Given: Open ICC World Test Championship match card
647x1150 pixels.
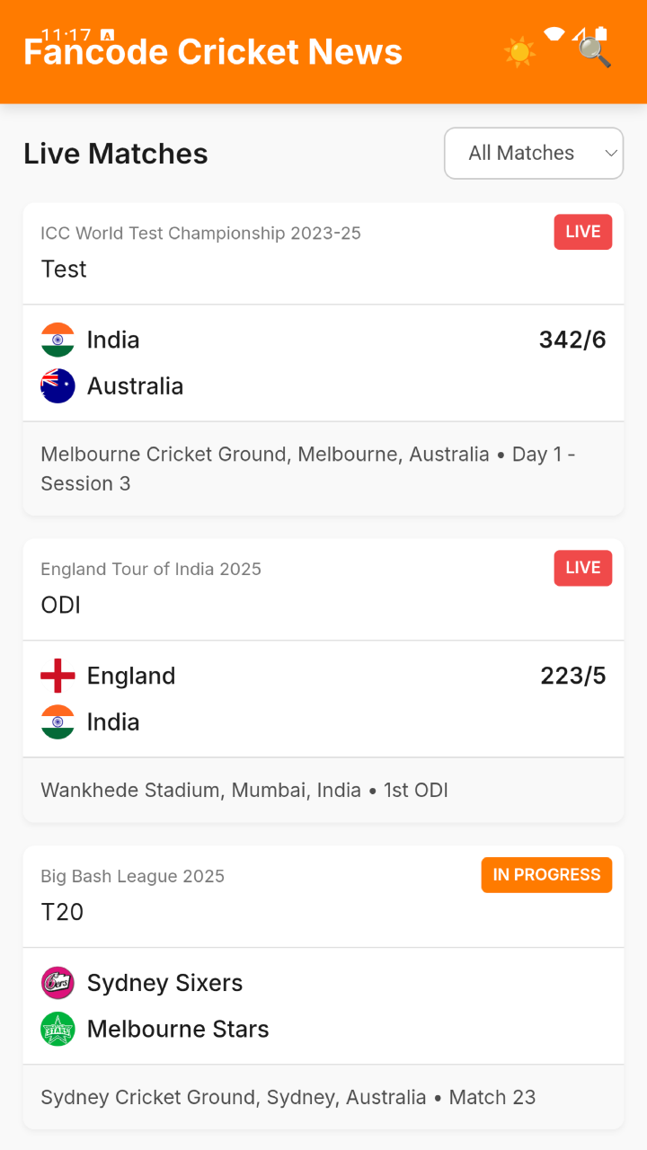Looking at the screenshot, I should (x=323, y=359).
